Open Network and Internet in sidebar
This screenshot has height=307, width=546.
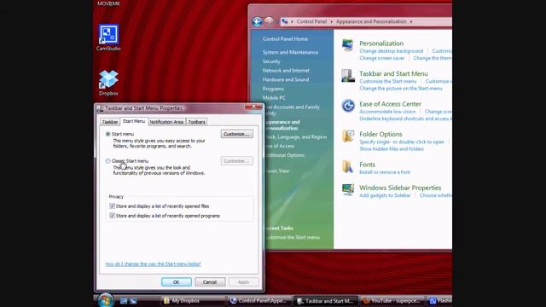(x=286, y=70)
